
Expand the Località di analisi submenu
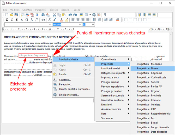click(x=112, y=69)
